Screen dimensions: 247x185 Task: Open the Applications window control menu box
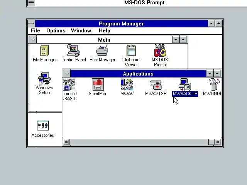pyautogui.click(x=67, y=74)
